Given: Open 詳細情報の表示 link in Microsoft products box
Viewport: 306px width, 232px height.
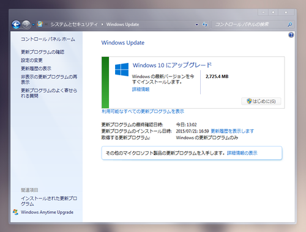Looking at the screenshot, I should click(242, 153).
